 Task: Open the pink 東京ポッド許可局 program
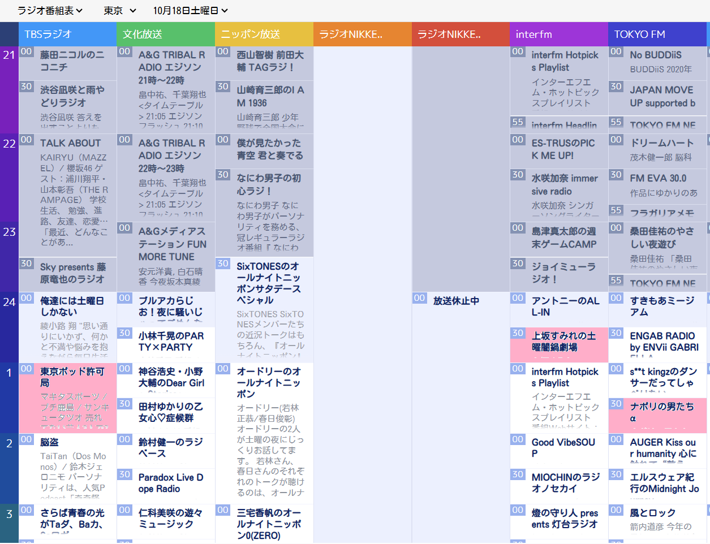tap(72, 377)
